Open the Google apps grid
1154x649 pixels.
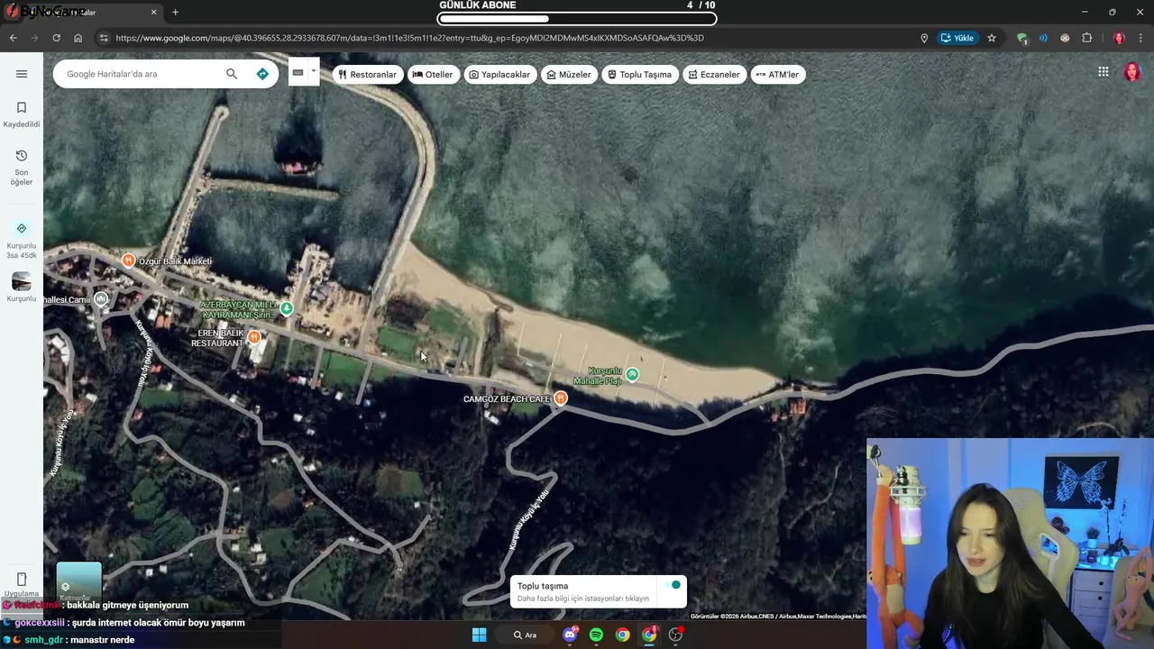(1104, 72)
